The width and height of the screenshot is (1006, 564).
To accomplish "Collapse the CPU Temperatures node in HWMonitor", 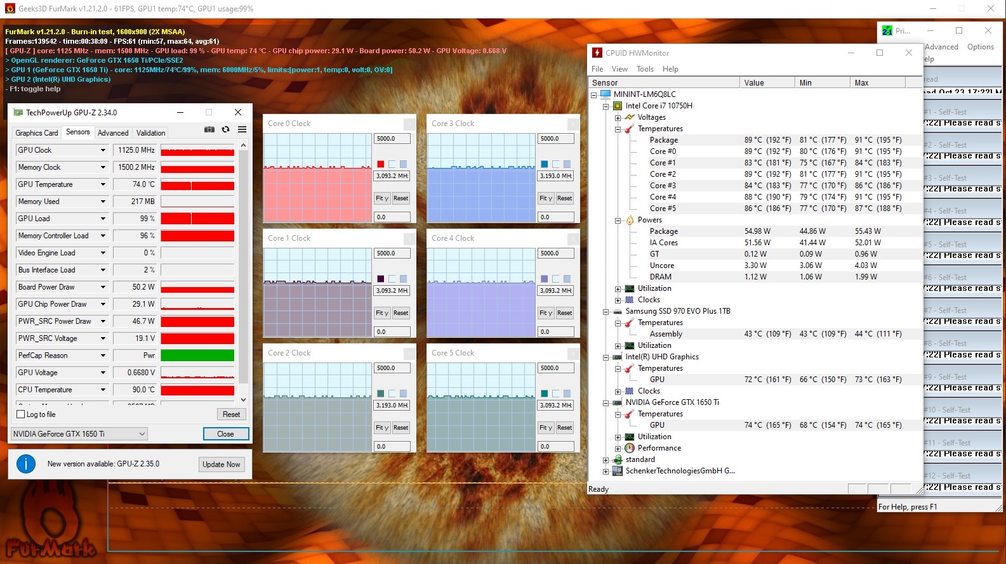I will click(618, 129).
